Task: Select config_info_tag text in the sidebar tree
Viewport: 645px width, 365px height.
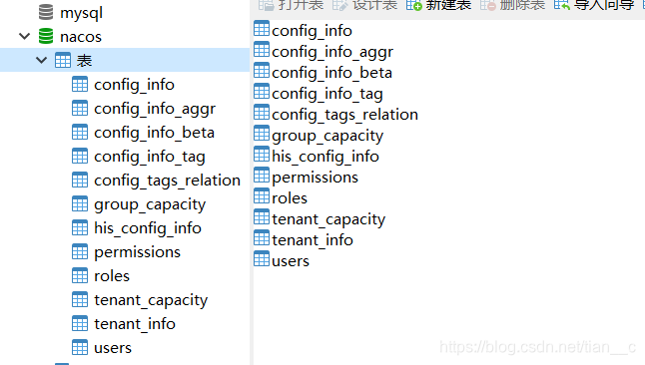Action: [x=150, y=157]
